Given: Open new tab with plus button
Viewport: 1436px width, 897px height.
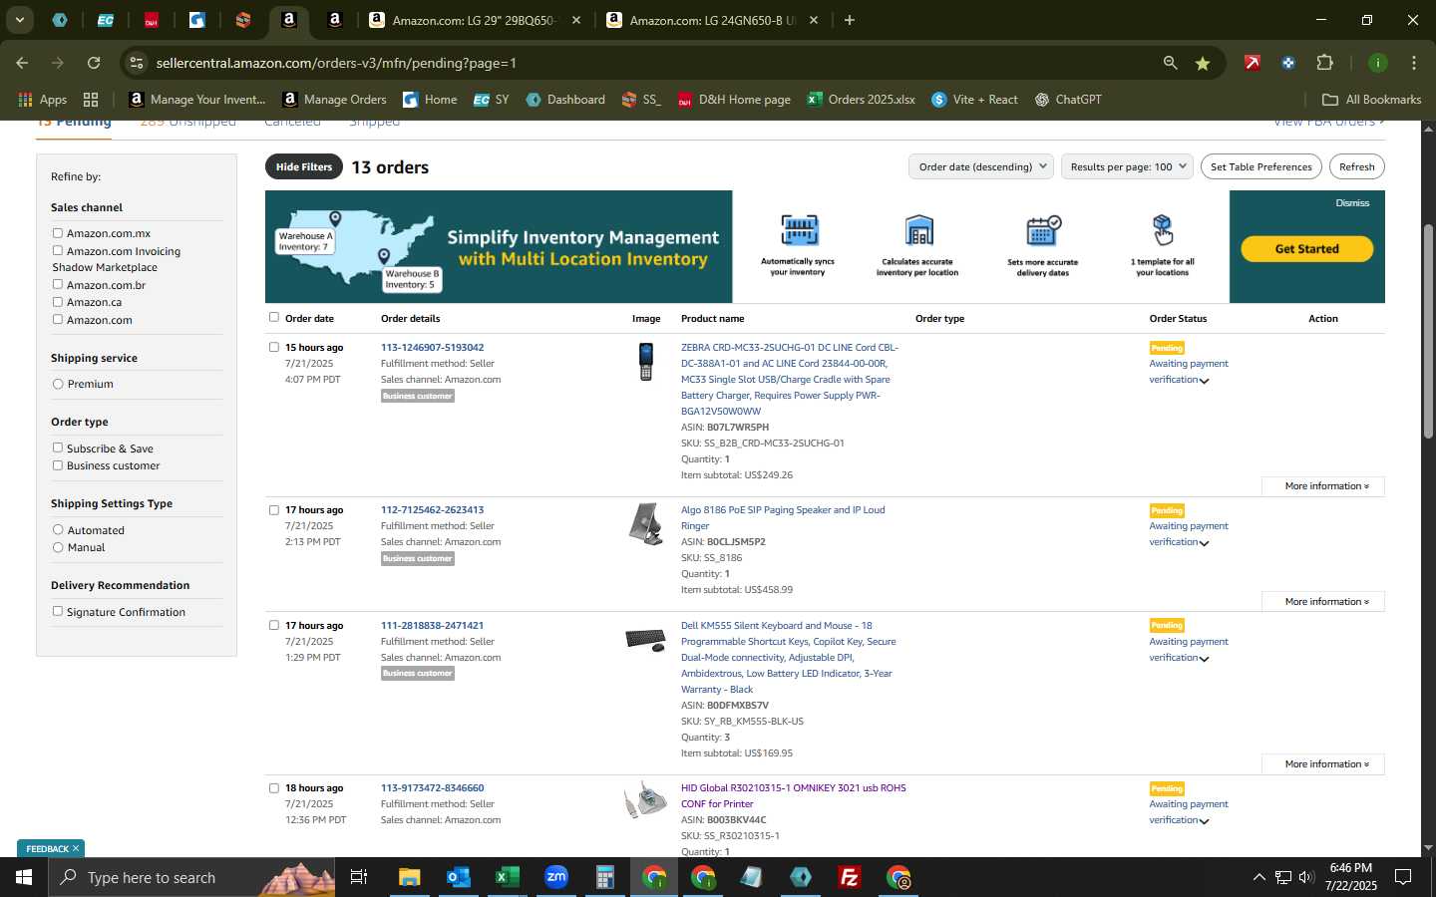Looking at the screenshot, I should tap(850, 20).
